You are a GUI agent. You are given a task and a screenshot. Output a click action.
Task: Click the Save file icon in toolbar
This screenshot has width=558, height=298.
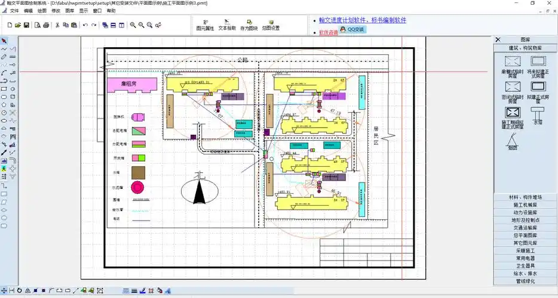click(27, 25)
